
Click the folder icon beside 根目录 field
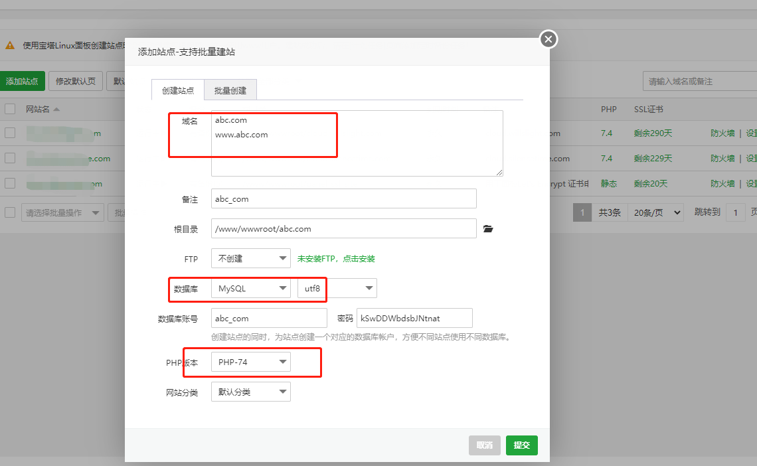[x=488, y=228]
